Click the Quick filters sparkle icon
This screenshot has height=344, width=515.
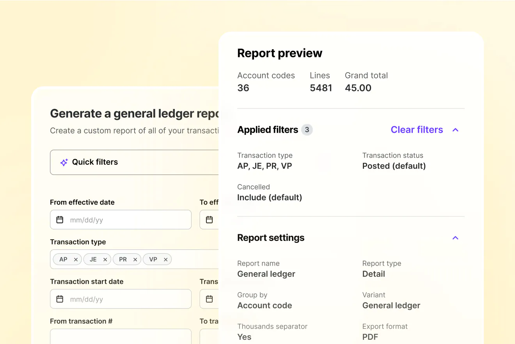tap(64, 162)
